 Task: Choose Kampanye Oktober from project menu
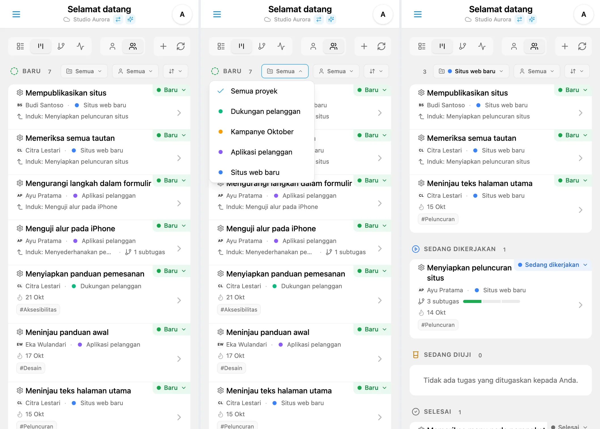(x=262, y=132)
